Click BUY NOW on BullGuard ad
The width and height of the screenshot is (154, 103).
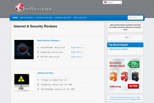133,86
